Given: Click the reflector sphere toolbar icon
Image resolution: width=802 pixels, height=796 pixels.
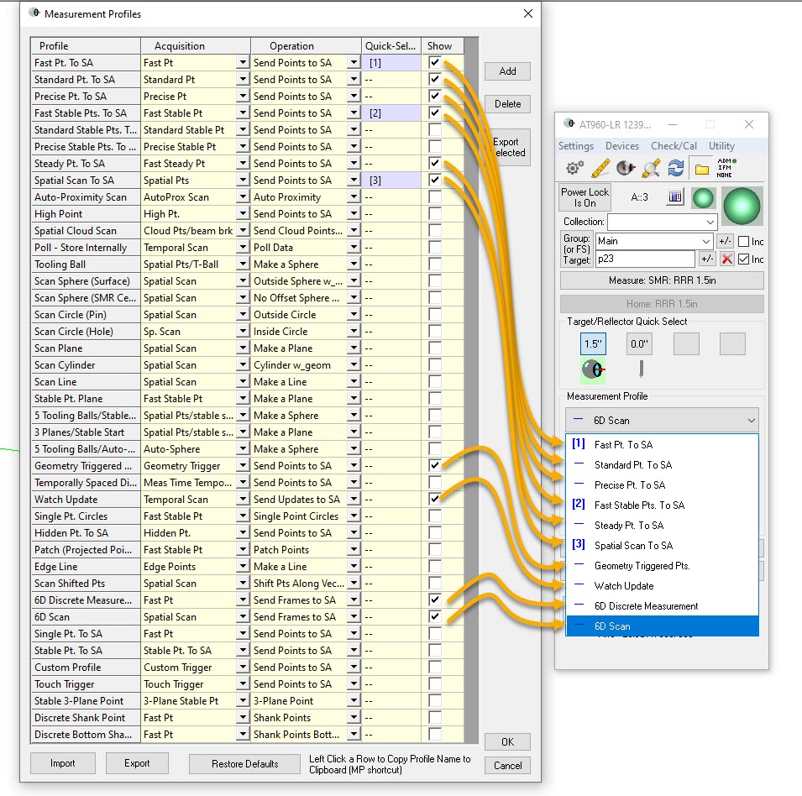Looking at the screenshot, I should (x=626, y=169).
